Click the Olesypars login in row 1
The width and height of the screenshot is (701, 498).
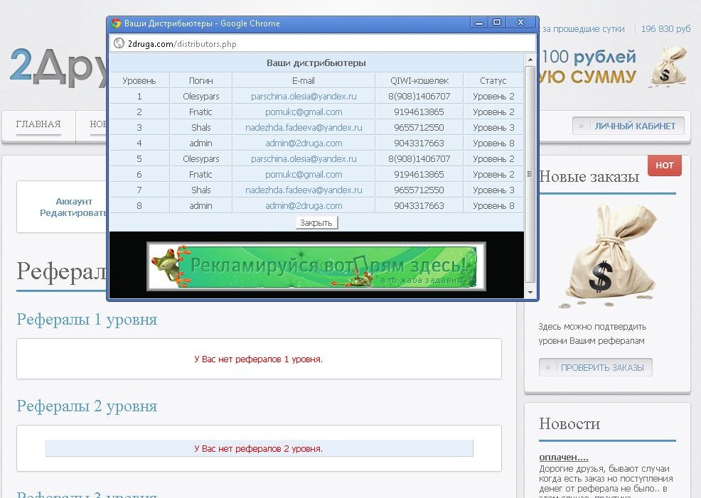pyautogui.click(x=200, y=96)
